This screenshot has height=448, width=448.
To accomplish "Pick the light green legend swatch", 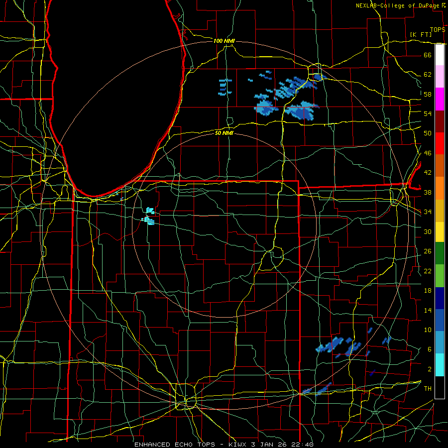I will [x=440, y=276].
